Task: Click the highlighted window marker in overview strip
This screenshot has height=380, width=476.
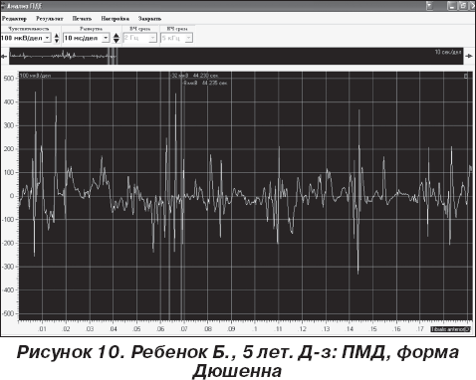Action: [113, 56]
